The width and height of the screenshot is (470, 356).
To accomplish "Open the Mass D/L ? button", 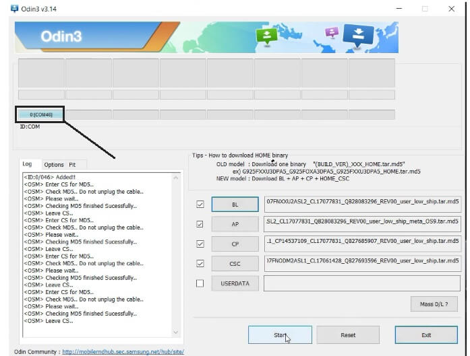I will point(434,305).
